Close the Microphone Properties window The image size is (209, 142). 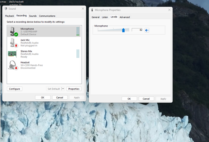[x=170, y=10]
